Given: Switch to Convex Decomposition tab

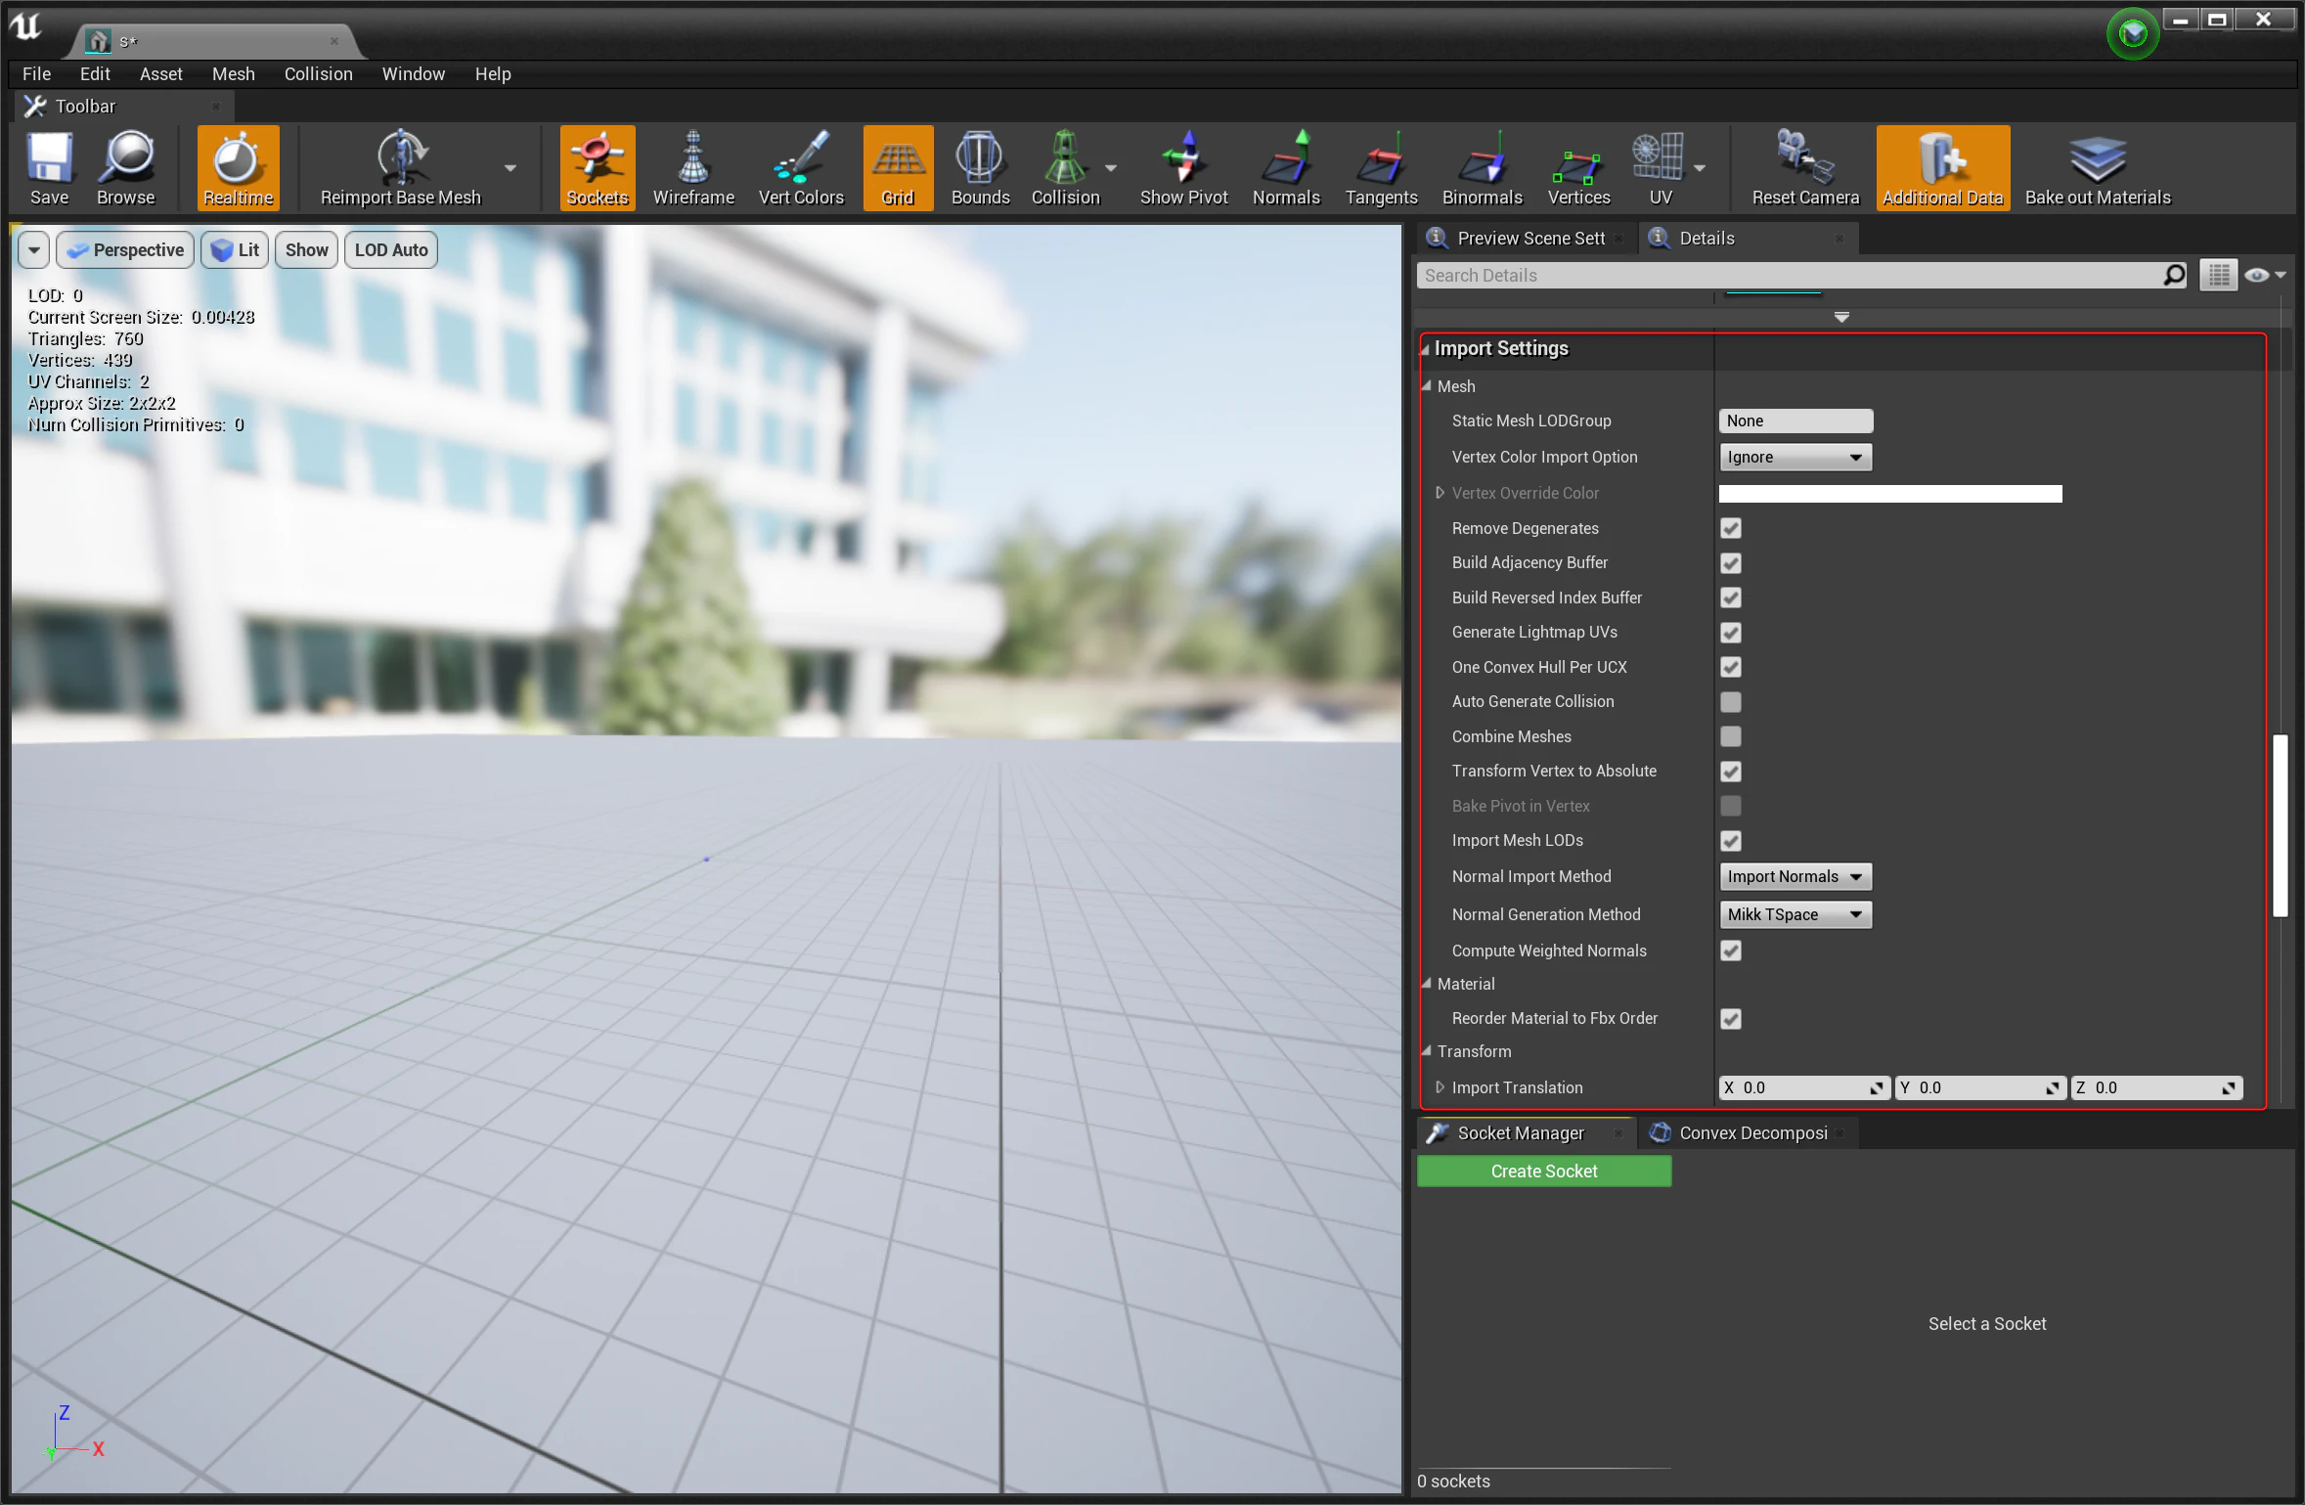Looking at the screenshot, I should tap(1747, 1133).
